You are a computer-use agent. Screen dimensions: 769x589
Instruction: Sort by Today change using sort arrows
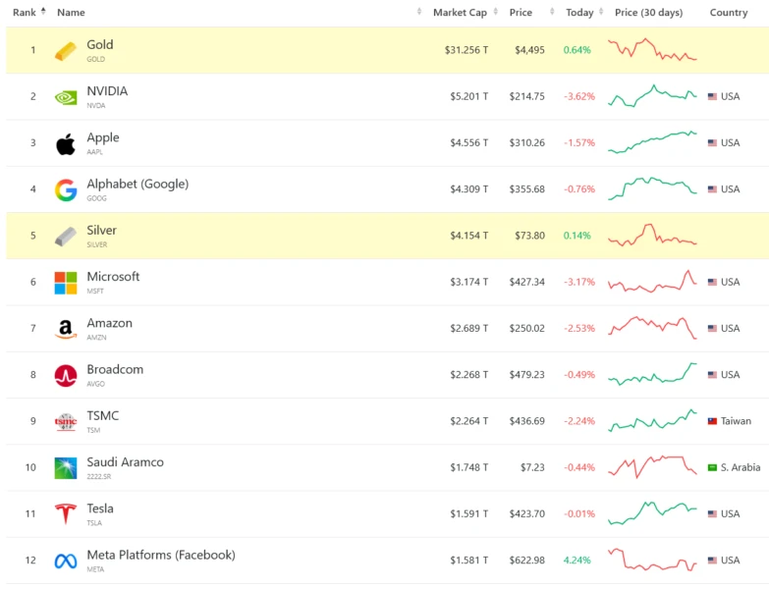coord(601,11)
